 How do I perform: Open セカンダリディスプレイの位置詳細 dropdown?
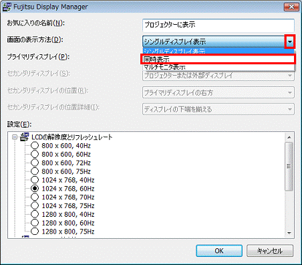tap(218, 109)
